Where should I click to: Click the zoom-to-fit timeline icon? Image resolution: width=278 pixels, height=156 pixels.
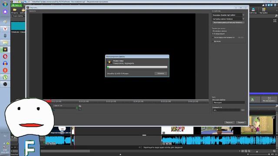pos(246,151)
